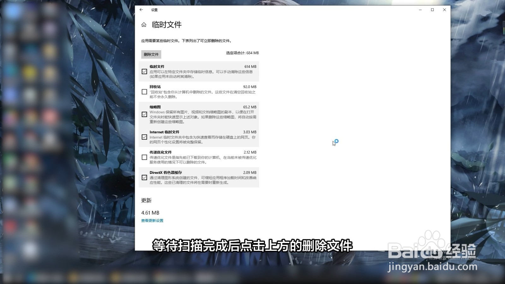Uncheck the 临时文件 checkbox
This screenshot has width=505, height=284.
point(144,72)
